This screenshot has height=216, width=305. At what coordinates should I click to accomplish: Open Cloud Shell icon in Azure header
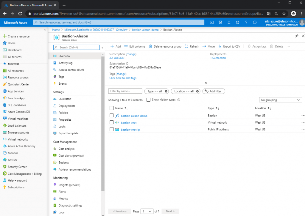coord(212,23)
